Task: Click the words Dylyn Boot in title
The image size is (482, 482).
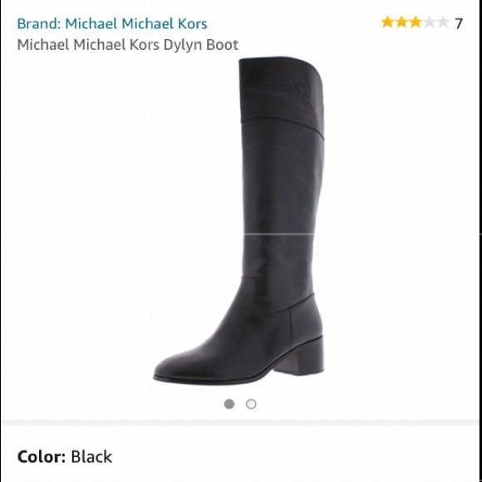Action: pos(201,45)
